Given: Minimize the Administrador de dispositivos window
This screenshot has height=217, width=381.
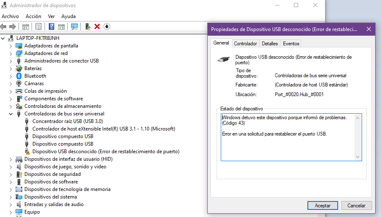Looking at the screenshot, I should coord(277,5).
